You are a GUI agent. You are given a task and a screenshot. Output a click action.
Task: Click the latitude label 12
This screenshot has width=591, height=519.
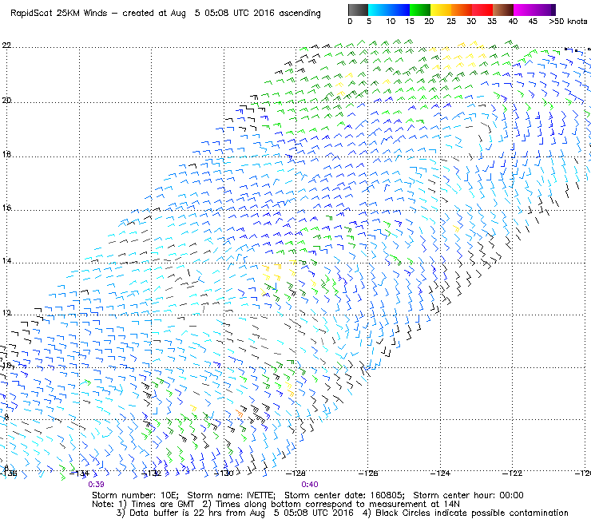point(6,313)
